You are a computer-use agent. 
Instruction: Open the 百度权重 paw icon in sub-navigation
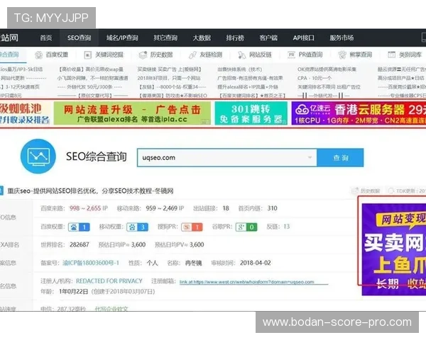39,55
